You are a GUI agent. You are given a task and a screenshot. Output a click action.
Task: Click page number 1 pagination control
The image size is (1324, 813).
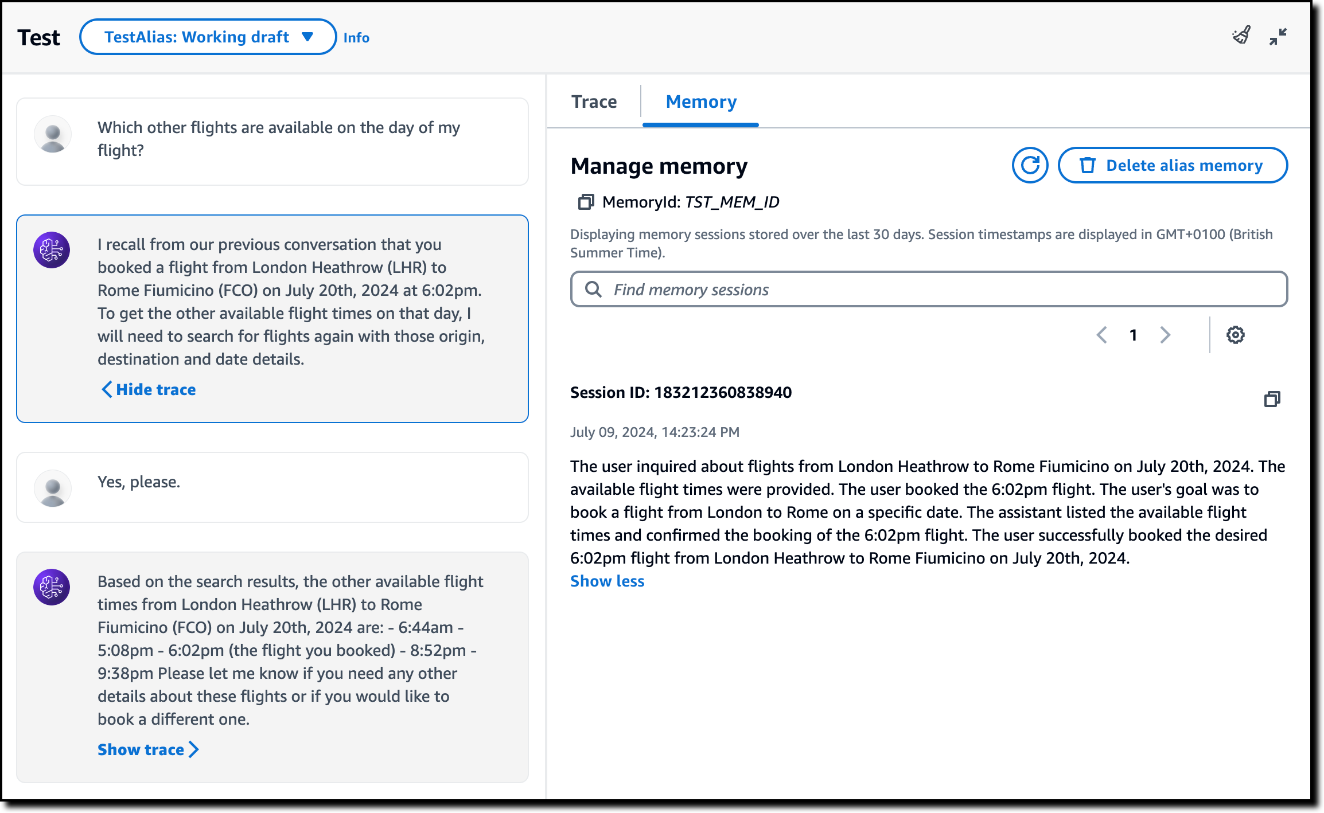(x=1133, y=334)
